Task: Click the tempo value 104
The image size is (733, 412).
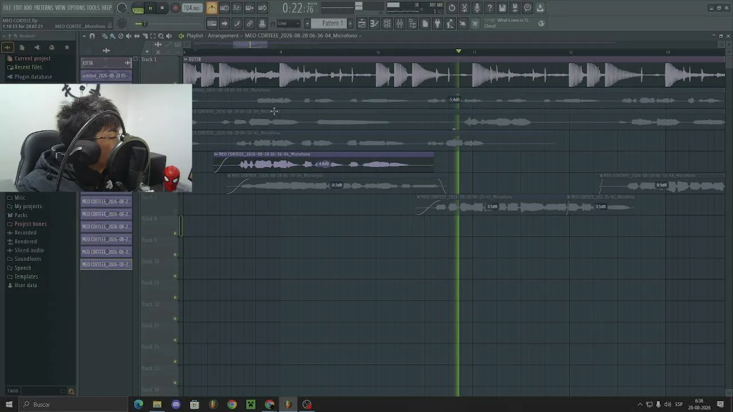Action: (192, 9)
